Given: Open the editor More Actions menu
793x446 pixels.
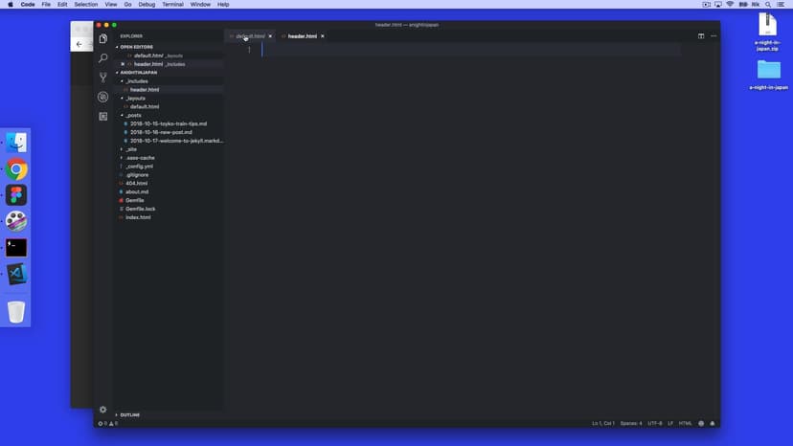Looking at the screenshot, I should [x=714, y=36].
